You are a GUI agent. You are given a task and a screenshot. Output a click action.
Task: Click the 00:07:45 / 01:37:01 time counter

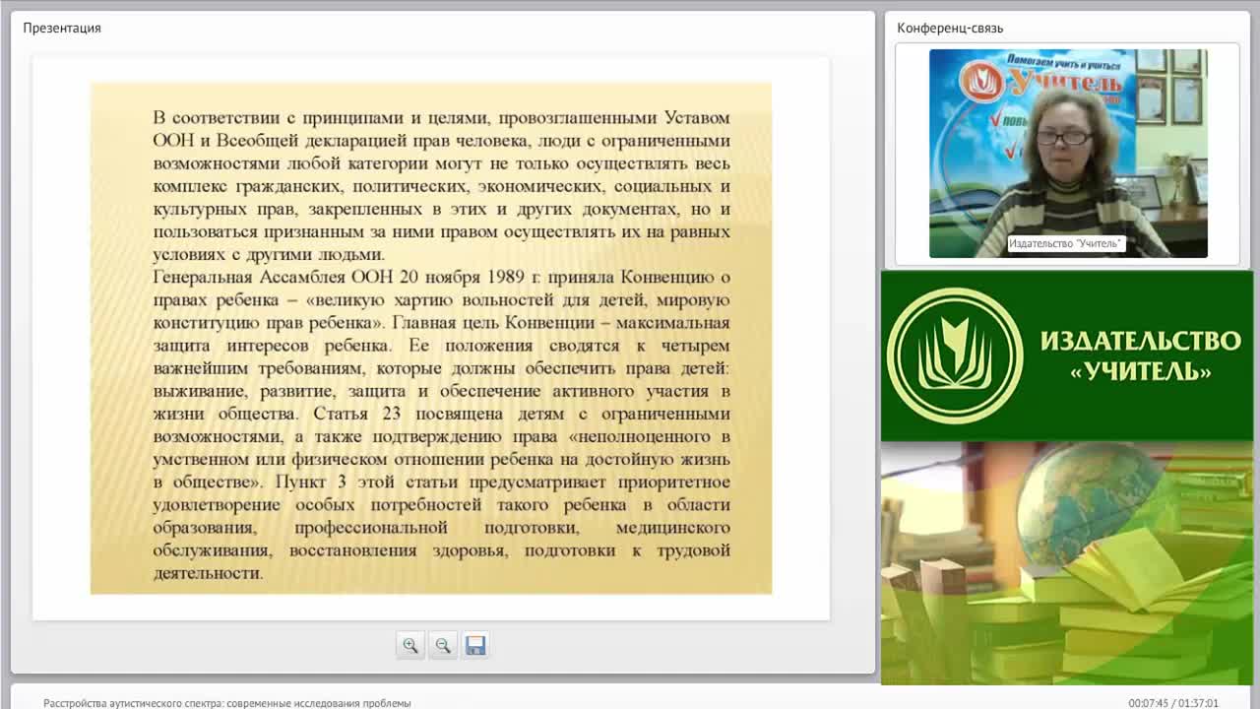pos(1173,703)
